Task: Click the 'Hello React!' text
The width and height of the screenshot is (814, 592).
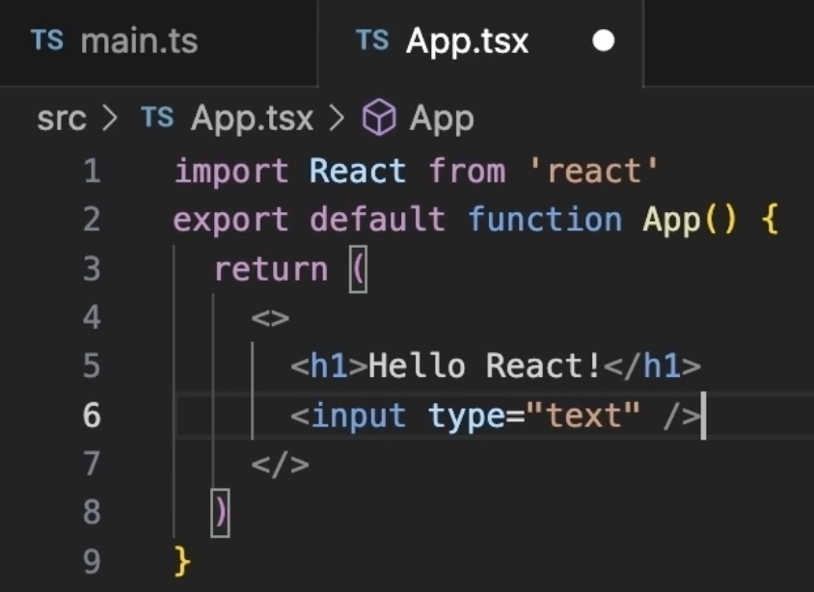Action: click(x=484, y=365)
